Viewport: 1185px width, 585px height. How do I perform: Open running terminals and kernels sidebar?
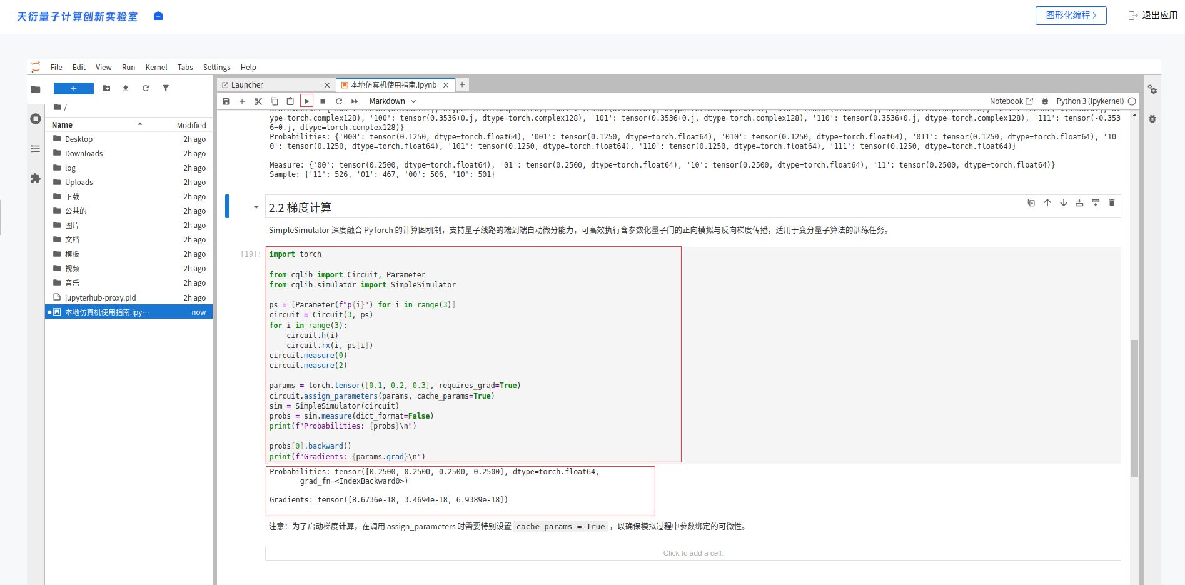(36, 119)
